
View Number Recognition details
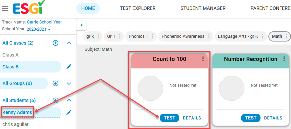point(273,118)
